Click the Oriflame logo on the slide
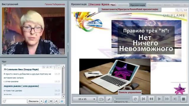This screenshot has width=189, height=106. coord(174,16)
